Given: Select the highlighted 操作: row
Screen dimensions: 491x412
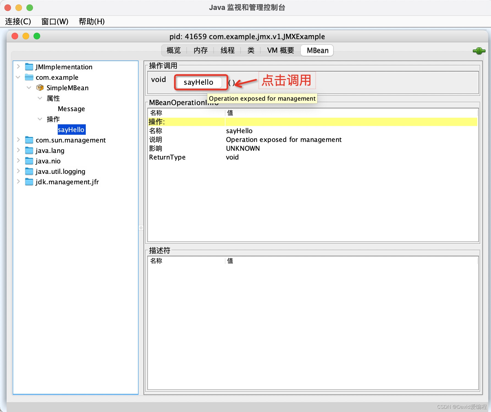Looking at the screenshot, I should (313, 122).
